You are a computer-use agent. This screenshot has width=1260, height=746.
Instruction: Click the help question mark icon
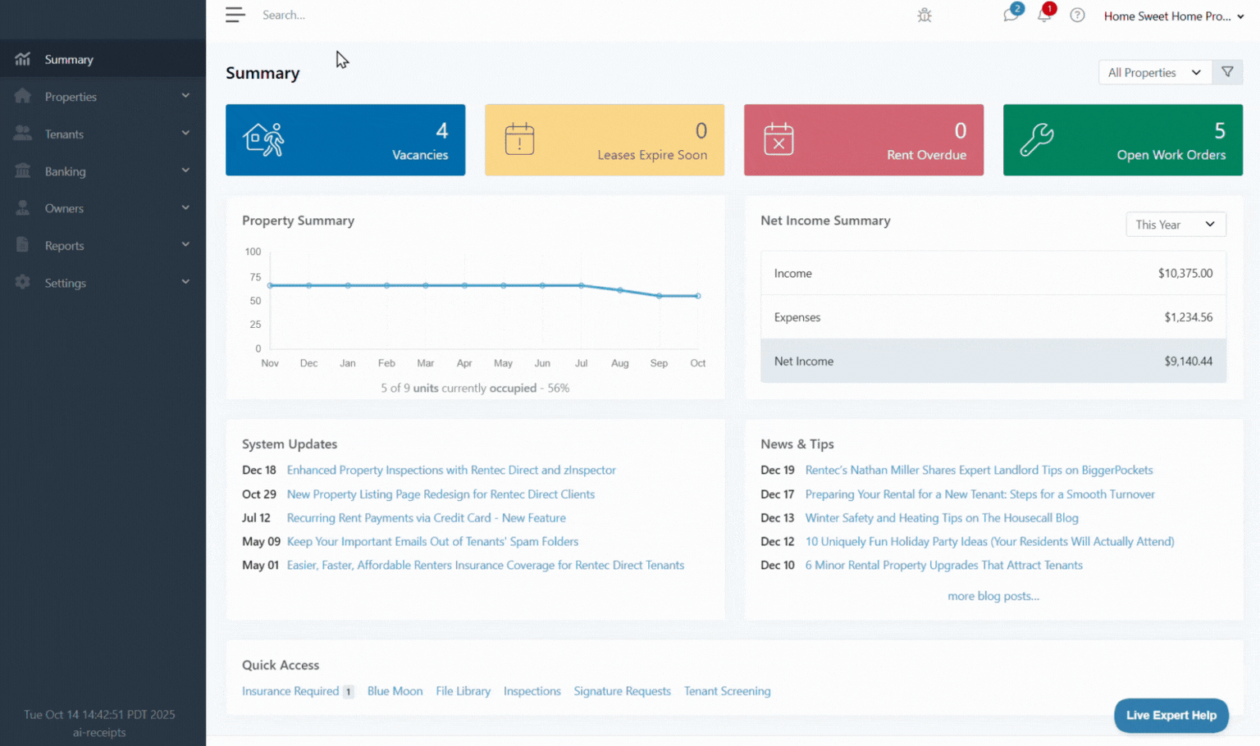pyautogui.click(x=1077, y=16)
